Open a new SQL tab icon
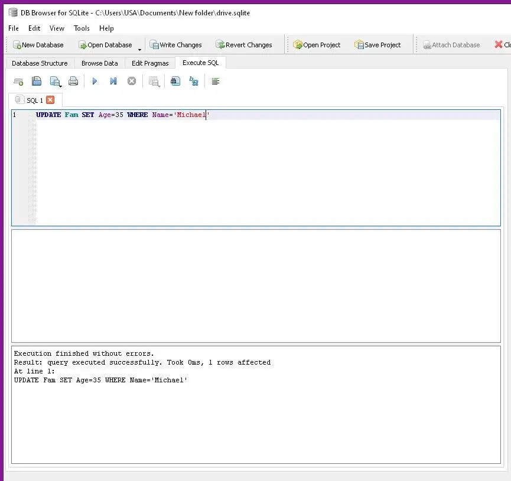This screenshot has height=481, width=511. tap(18, 82)
